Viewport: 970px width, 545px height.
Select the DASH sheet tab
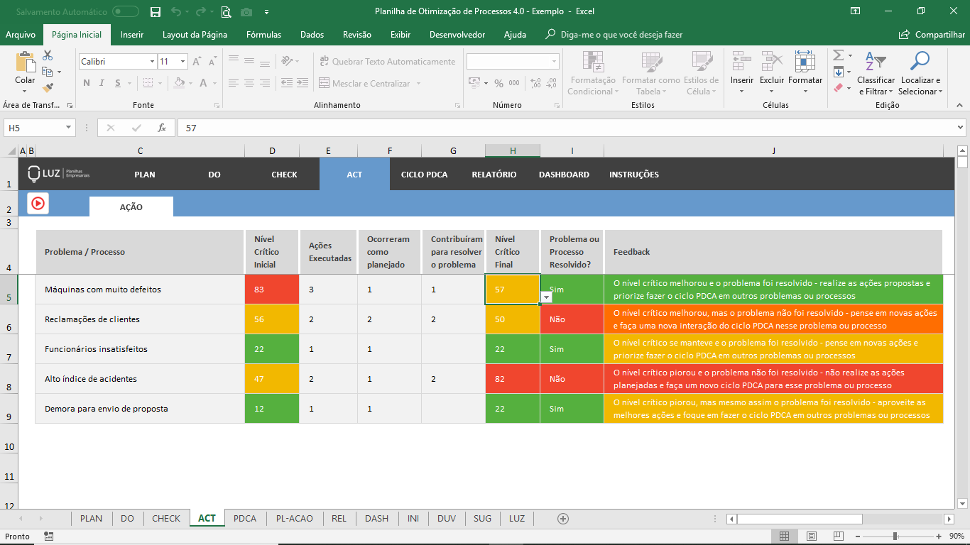click(376, 519)
